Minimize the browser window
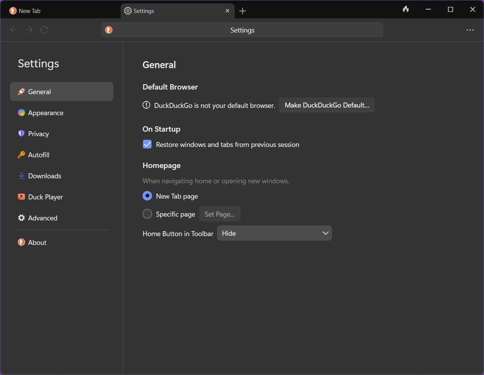The image size is (484, 375). [x=428, y=9]
